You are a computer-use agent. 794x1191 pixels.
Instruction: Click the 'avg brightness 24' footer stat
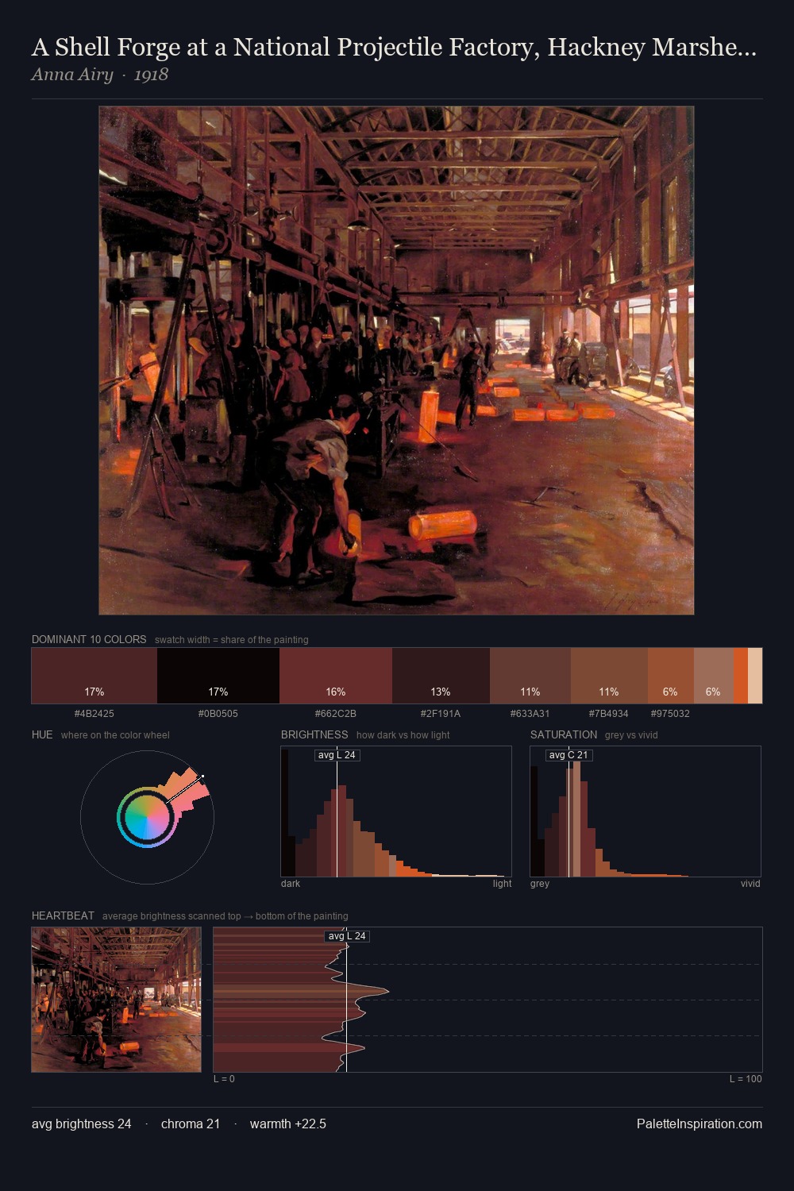point(82,1124)
